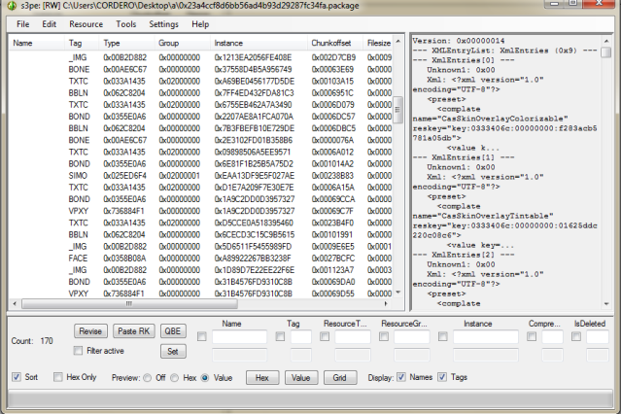Sort list by Instance column header
This screenshot has height=414, width=621.
click(x=229, y=44)
